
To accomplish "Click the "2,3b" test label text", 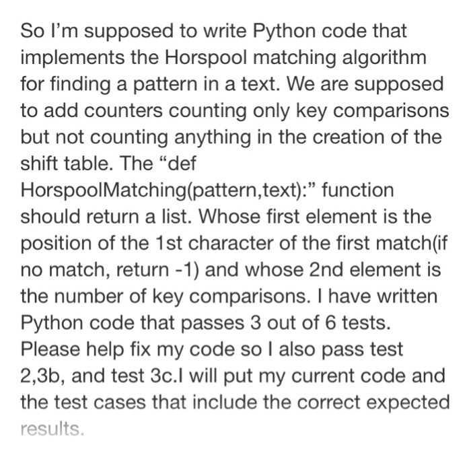I will click(44, 376).
